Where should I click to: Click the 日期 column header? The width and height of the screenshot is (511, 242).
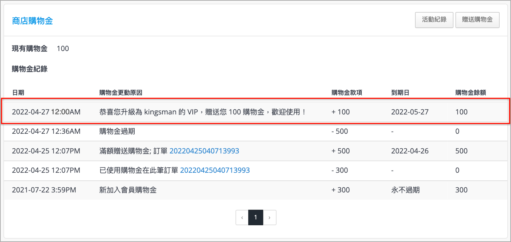point(18,93)
